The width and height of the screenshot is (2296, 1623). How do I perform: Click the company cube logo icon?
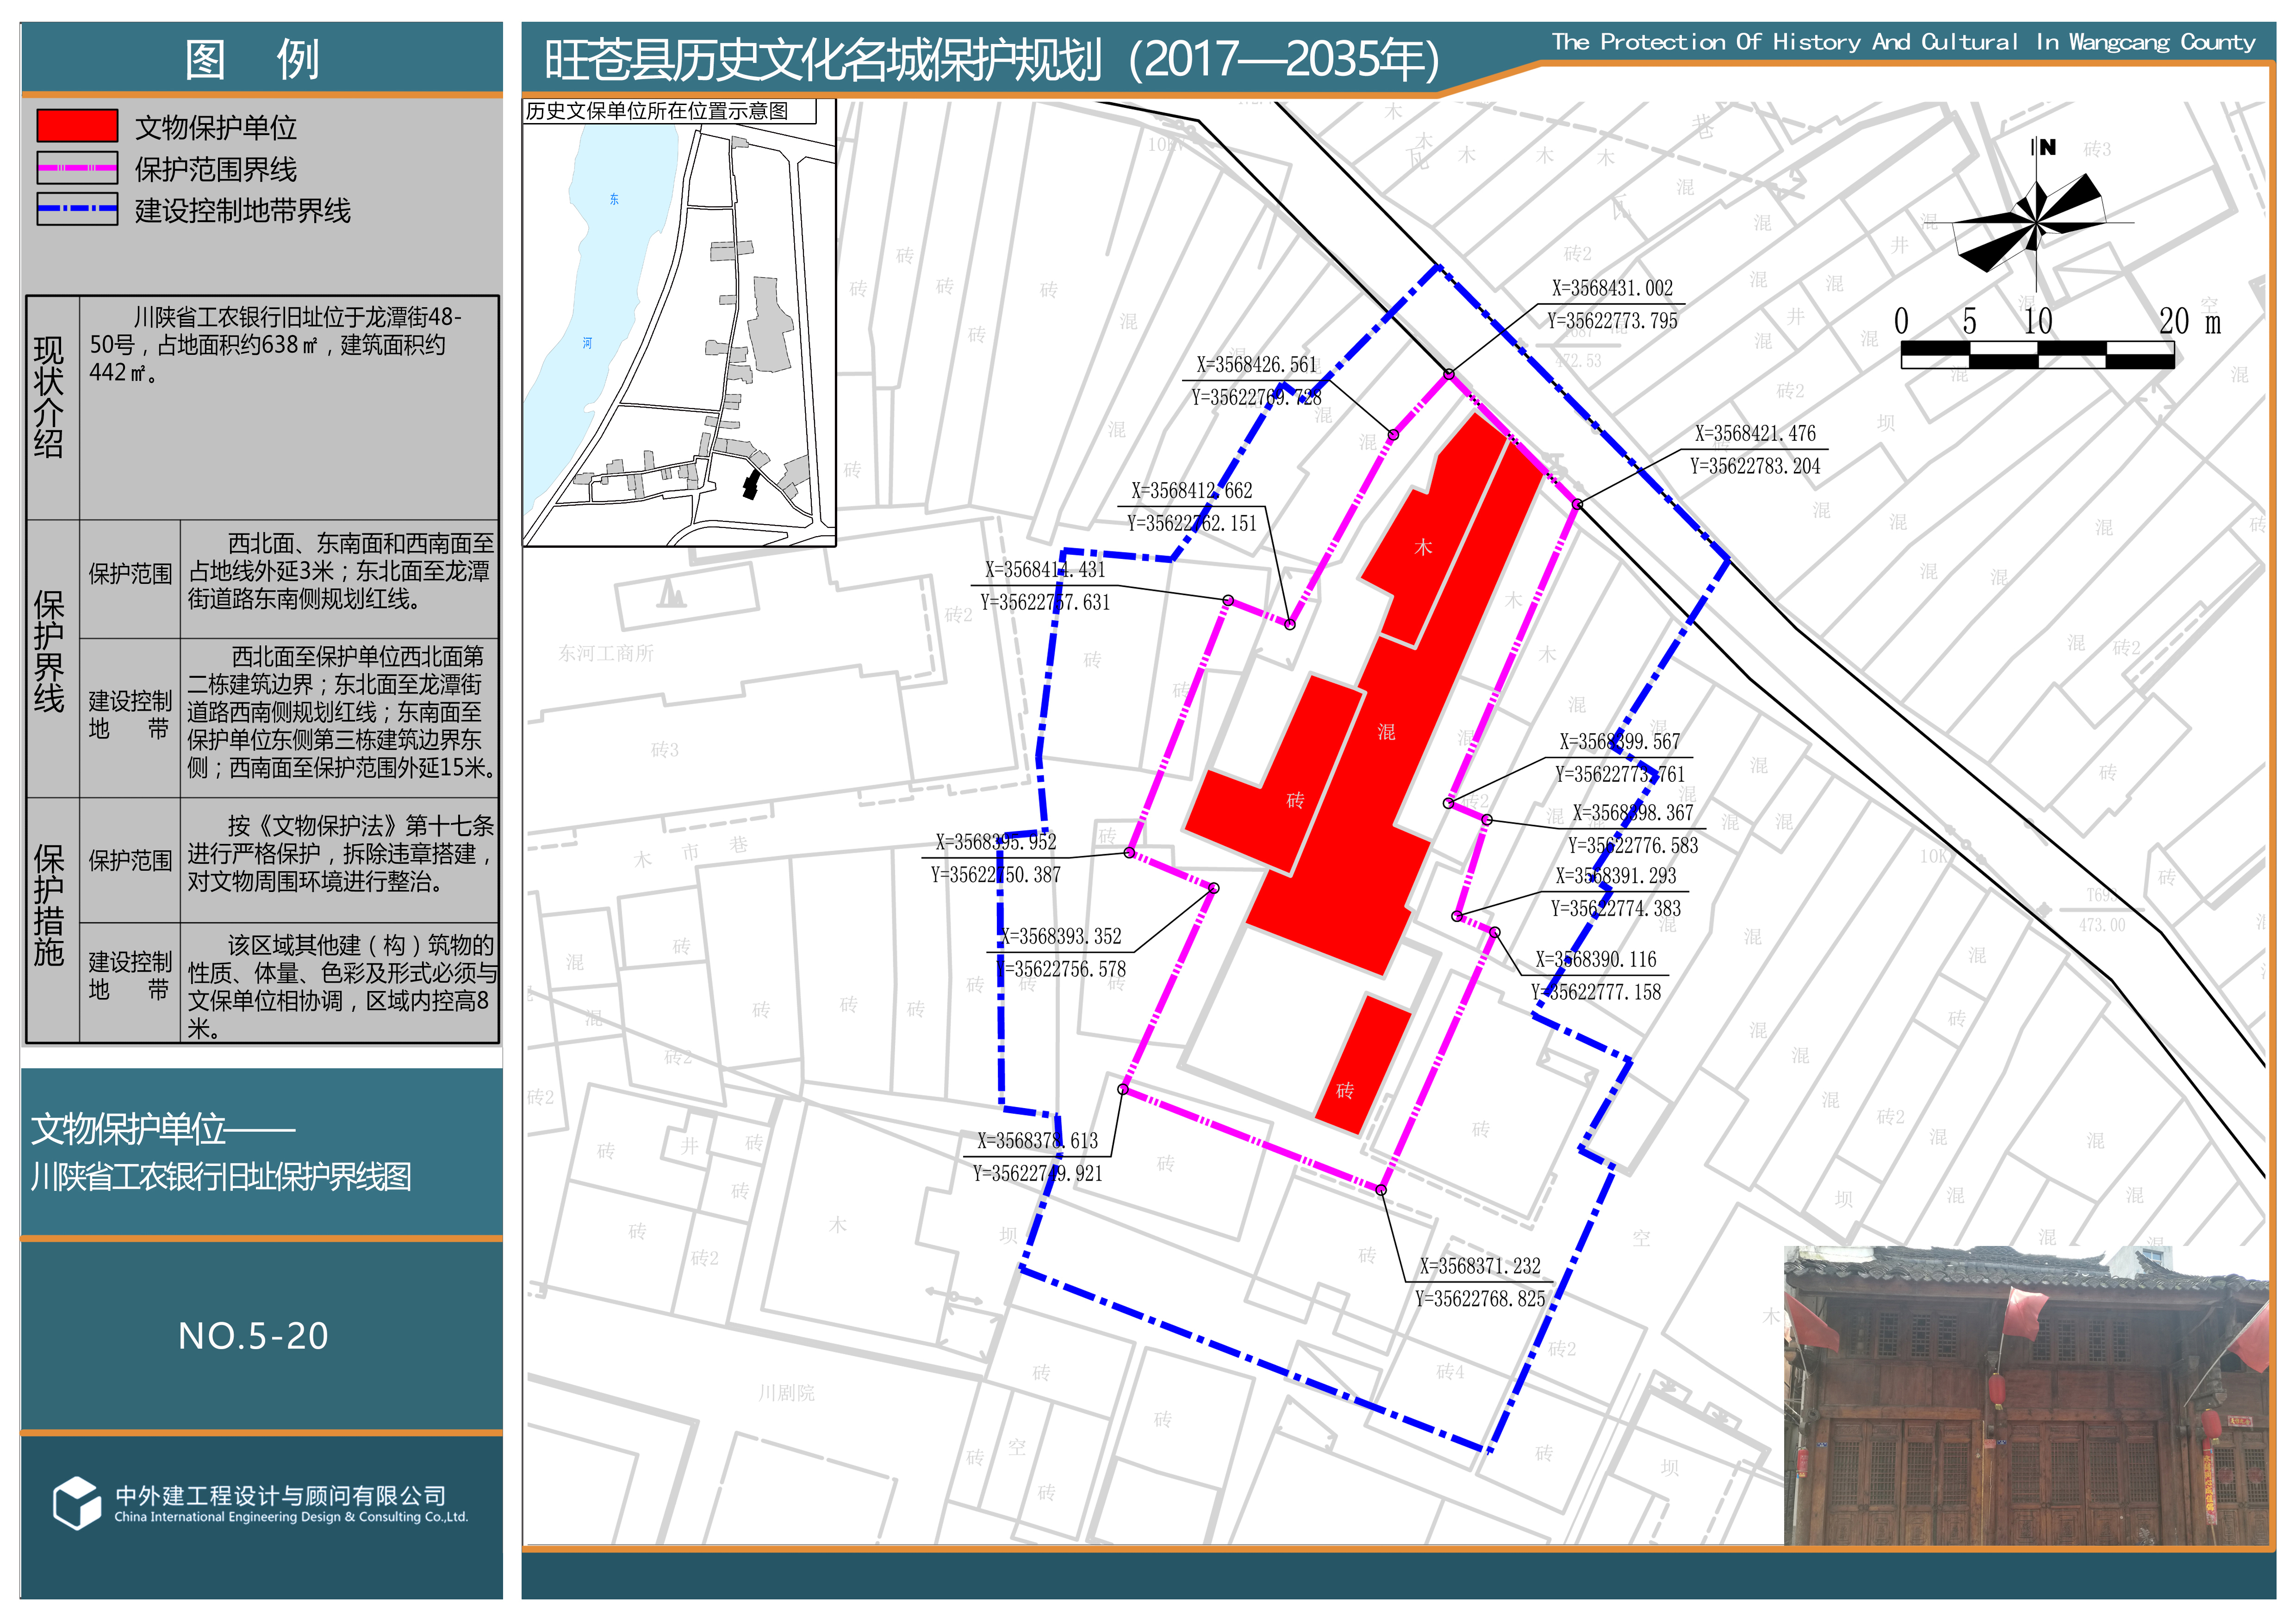(77, 1502)
